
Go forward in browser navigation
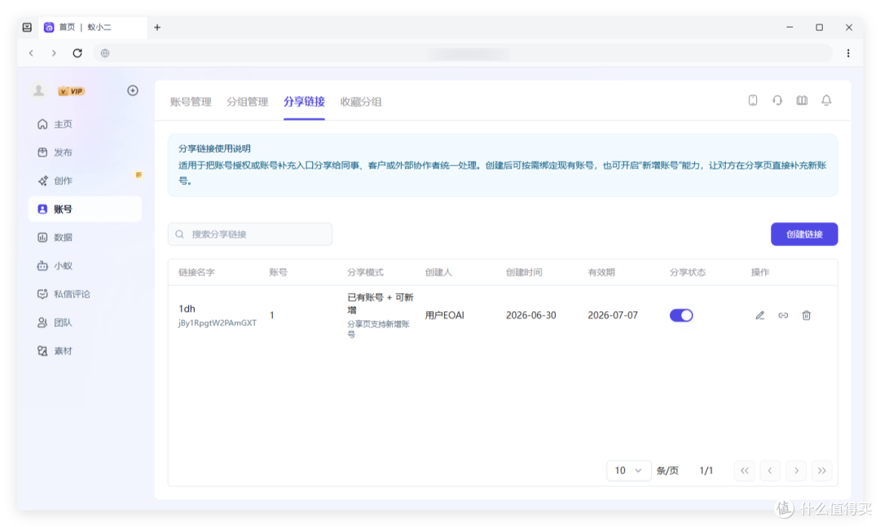(54, 53)
